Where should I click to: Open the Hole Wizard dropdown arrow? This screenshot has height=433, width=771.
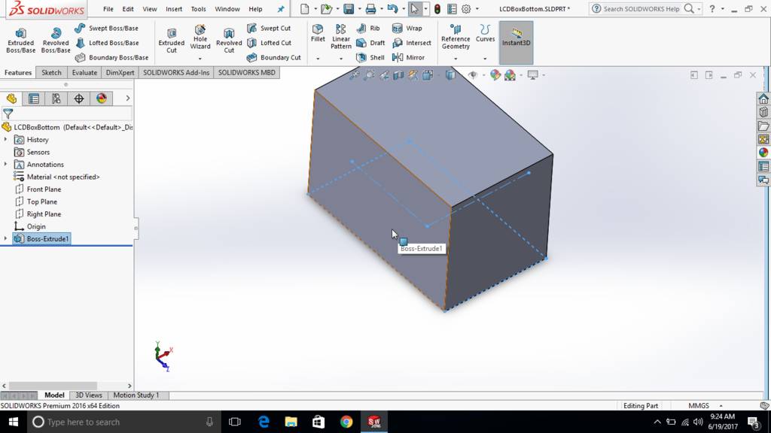pyautogui.click(x=200, y=59)
